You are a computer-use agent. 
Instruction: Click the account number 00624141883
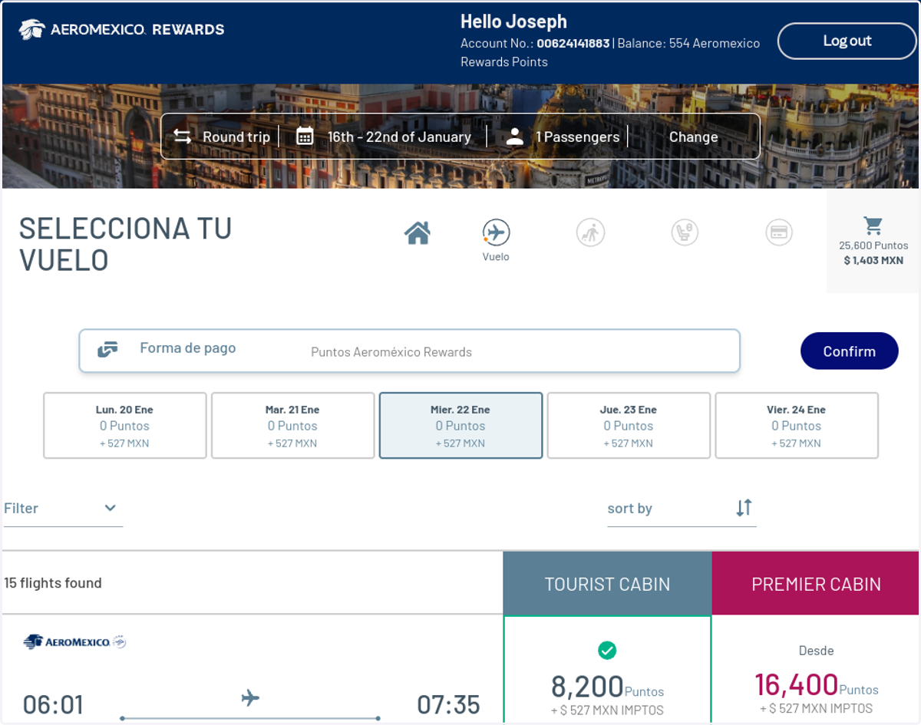coord(573,44)
